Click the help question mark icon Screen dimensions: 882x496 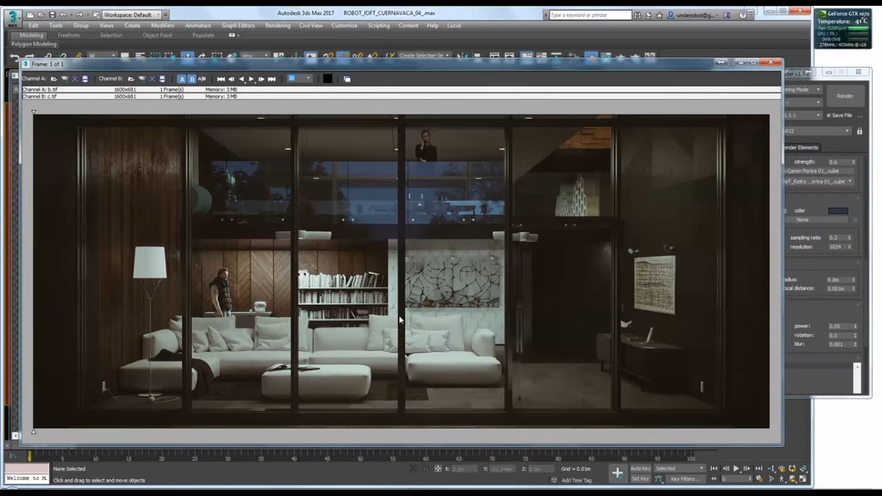coord(743,15)
